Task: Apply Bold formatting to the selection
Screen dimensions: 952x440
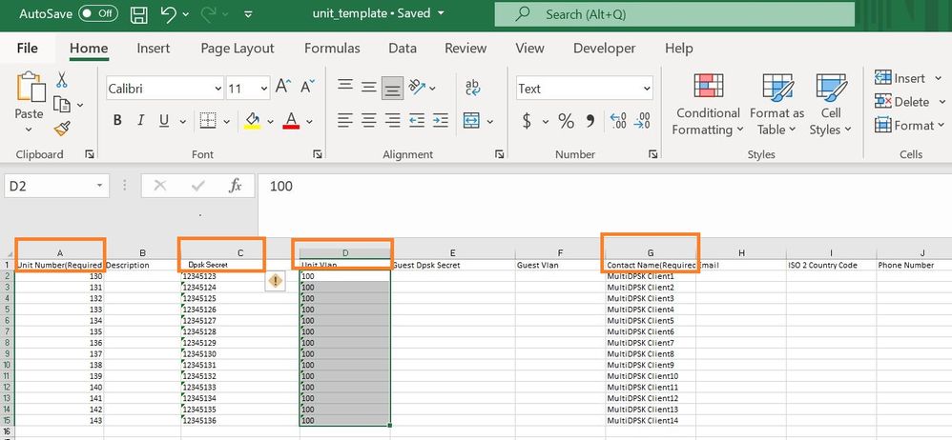Action: pyautogui.click(x=117, y=121)
